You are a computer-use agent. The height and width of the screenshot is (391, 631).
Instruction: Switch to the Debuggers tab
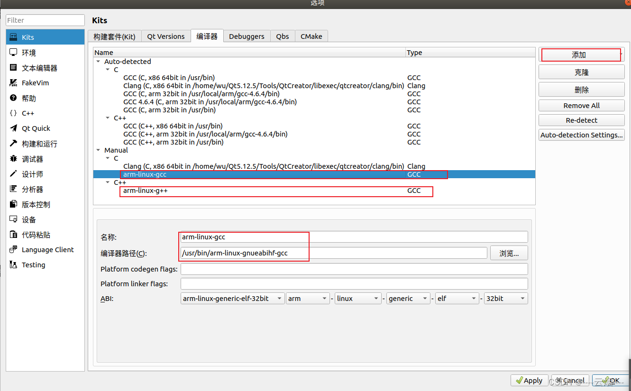[247, 36]
